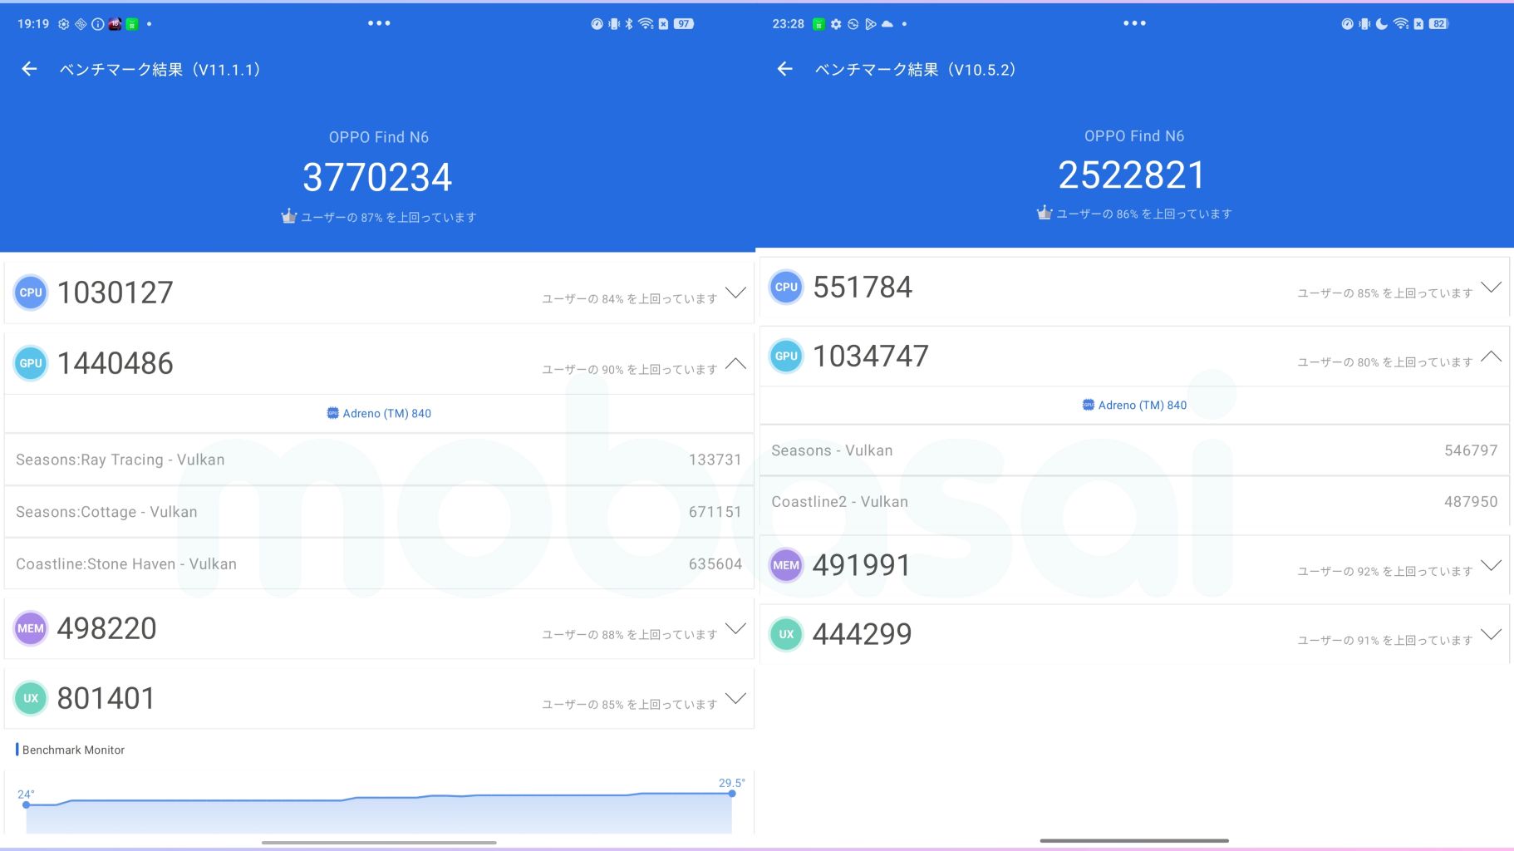Tap back arrow on V10.5.2 results
Screen dimensions: 1514x851
coord(784,69)
